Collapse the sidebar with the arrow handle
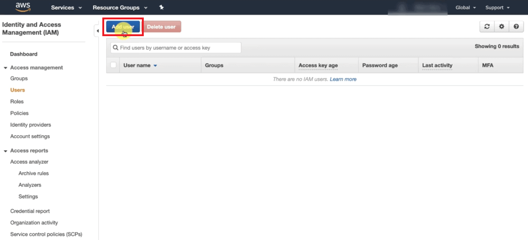Screen dimensions: 528x240 tap(97, 31)
